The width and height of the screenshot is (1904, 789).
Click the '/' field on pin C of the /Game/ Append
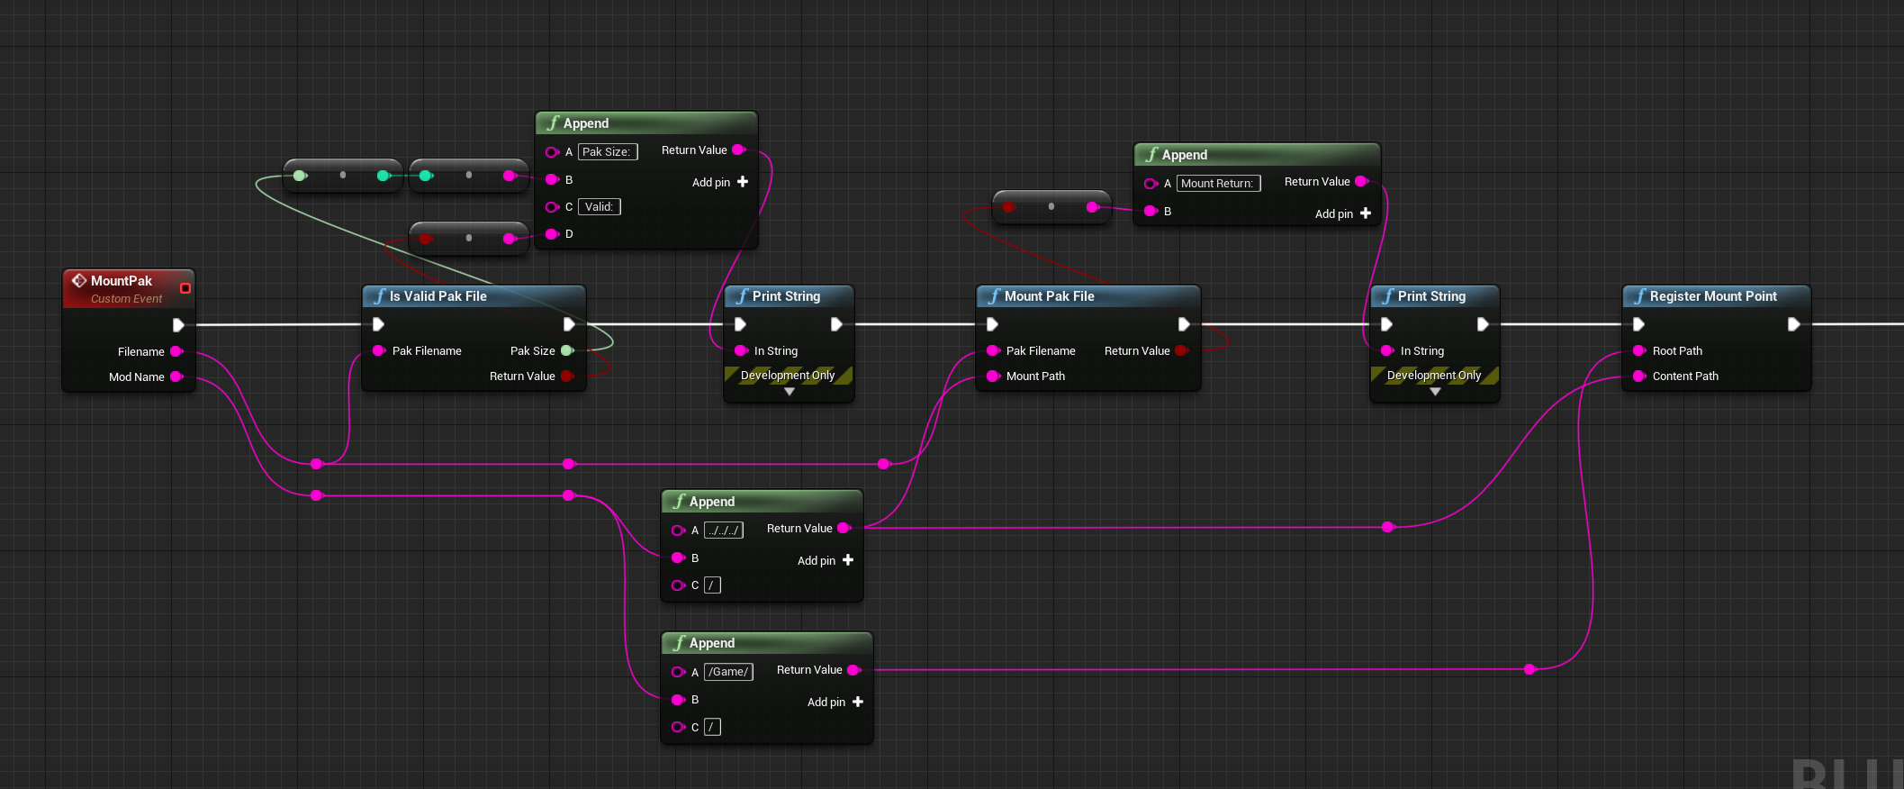(x=712, y=727)
